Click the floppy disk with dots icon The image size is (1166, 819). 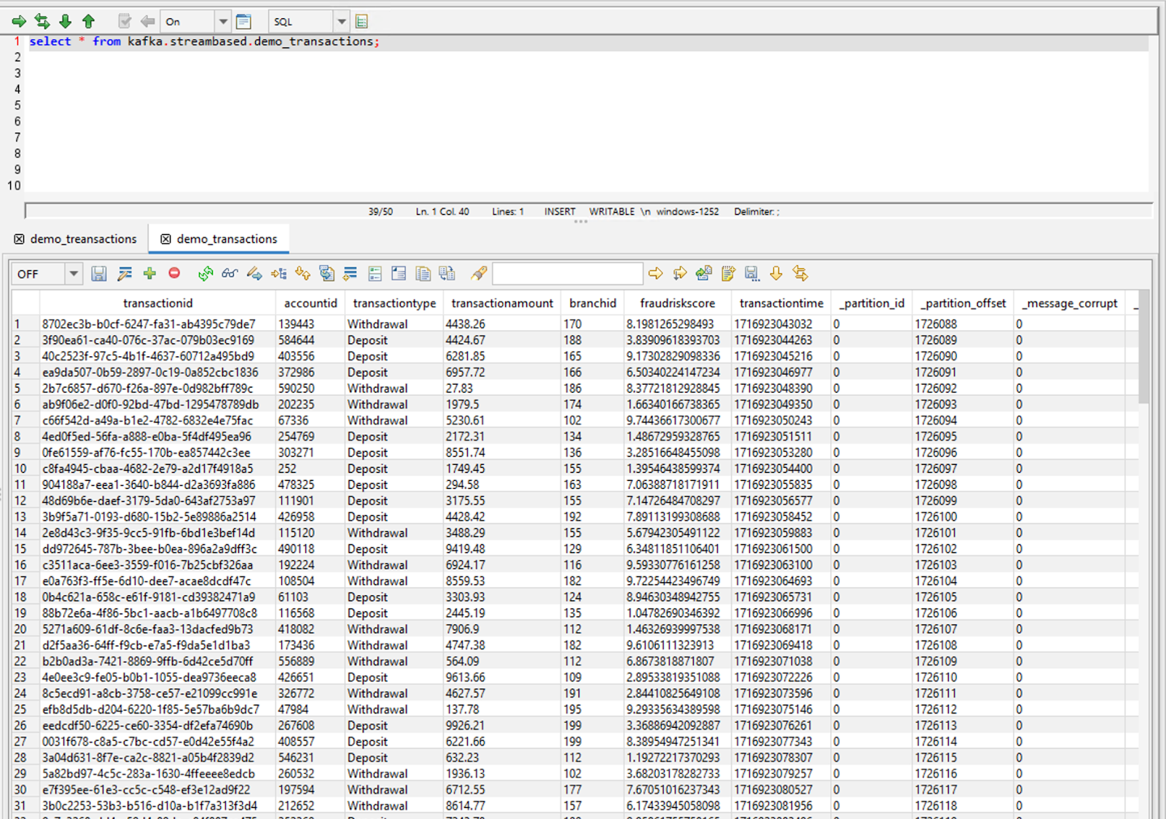(752, 273)
